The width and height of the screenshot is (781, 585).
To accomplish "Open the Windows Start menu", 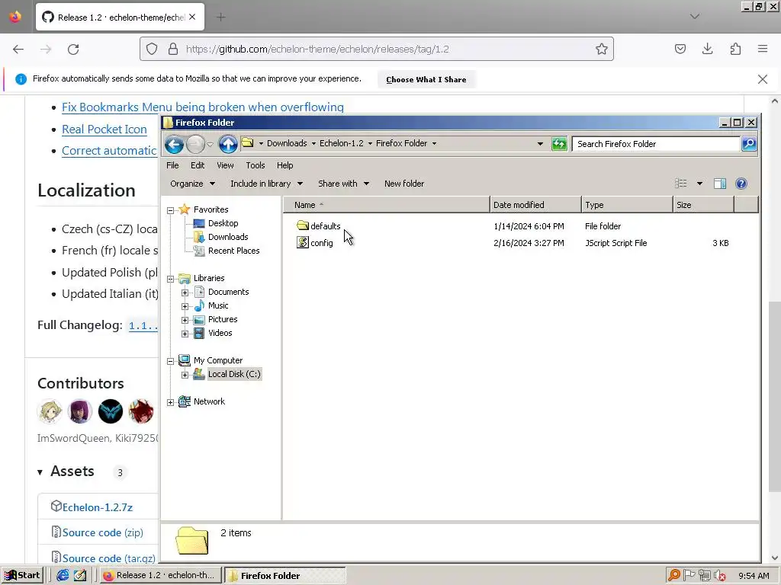I will [x=23, y=576].
